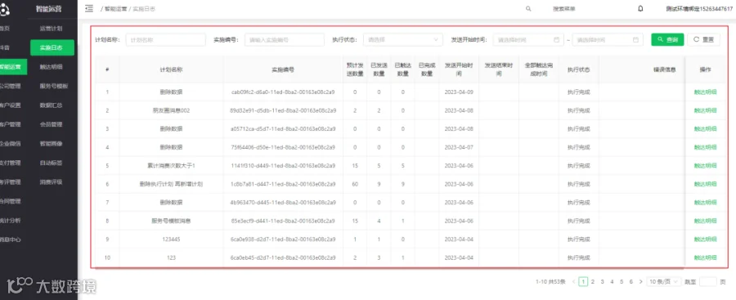This screenshot has height=300, width=736.
Task: Click the 执行状态 column header
Action: [x=578, y=69]
